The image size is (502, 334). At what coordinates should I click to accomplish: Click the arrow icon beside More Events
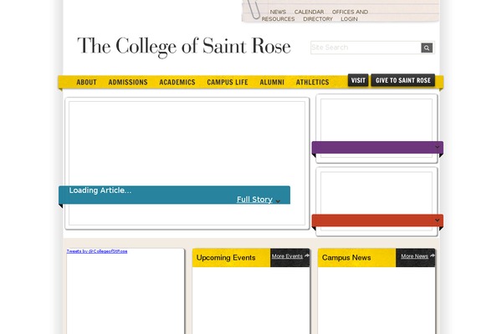coord(307,256)
